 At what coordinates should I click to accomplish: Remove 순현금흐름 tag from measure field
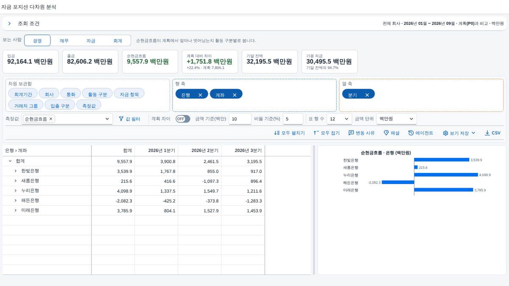tap(51, 119)
